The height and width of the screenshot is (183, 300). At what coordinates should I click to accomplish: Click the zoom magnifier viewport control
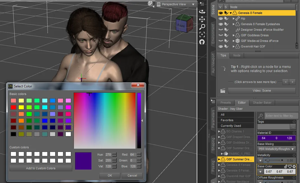[x=202, y=27]
